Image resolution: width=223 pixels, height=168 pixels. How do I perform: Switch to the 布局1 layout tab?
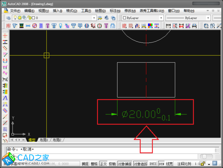43,140
